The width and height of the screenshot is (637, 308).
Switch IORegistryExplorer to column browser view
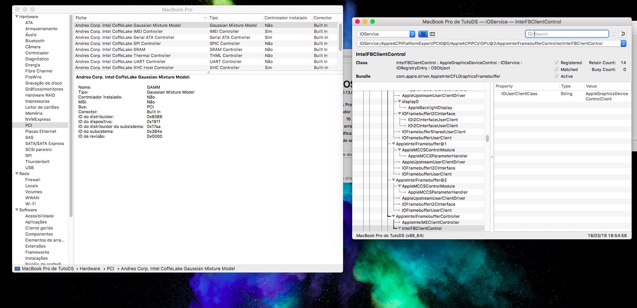click(433, 34)
